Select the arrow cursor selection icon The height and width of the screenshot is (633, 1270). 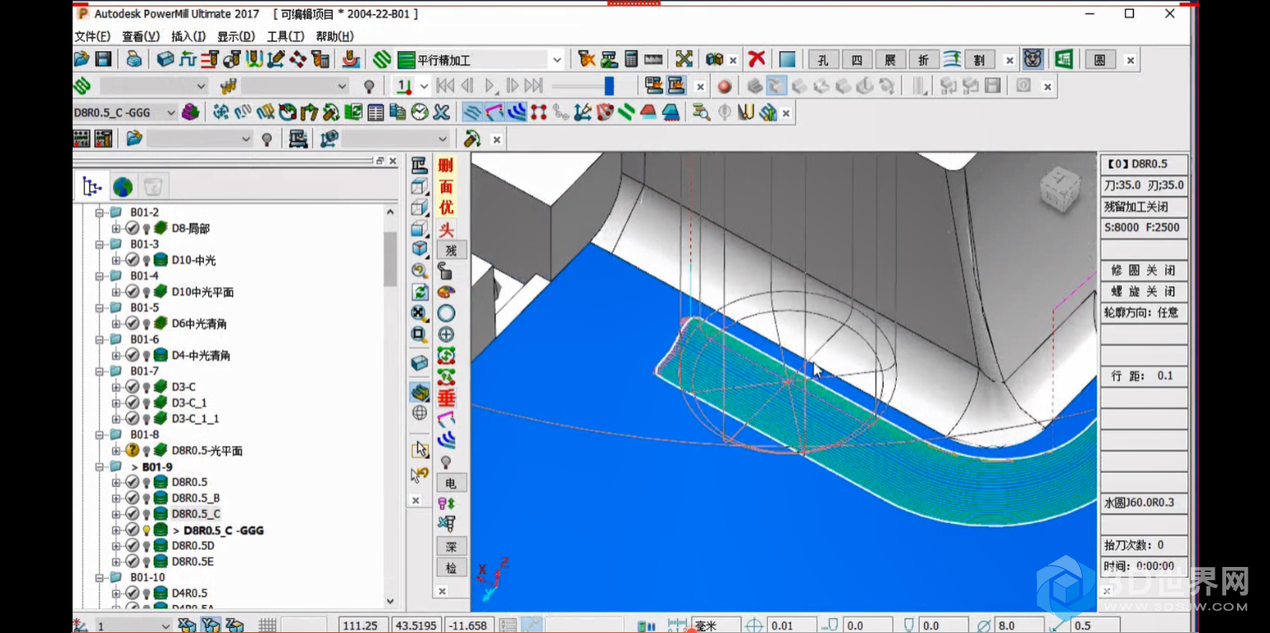pyautogui.click(x=419, y=450)
